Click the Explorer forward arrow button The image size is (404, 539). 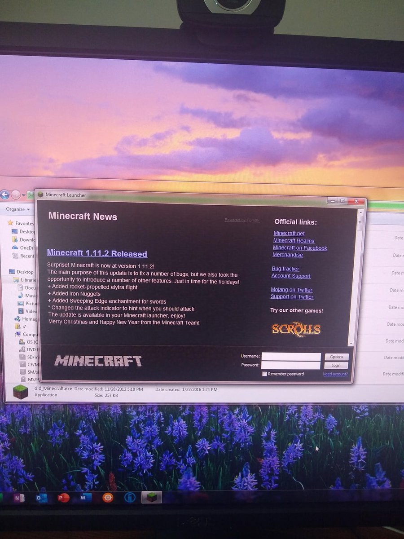point(16,195)
